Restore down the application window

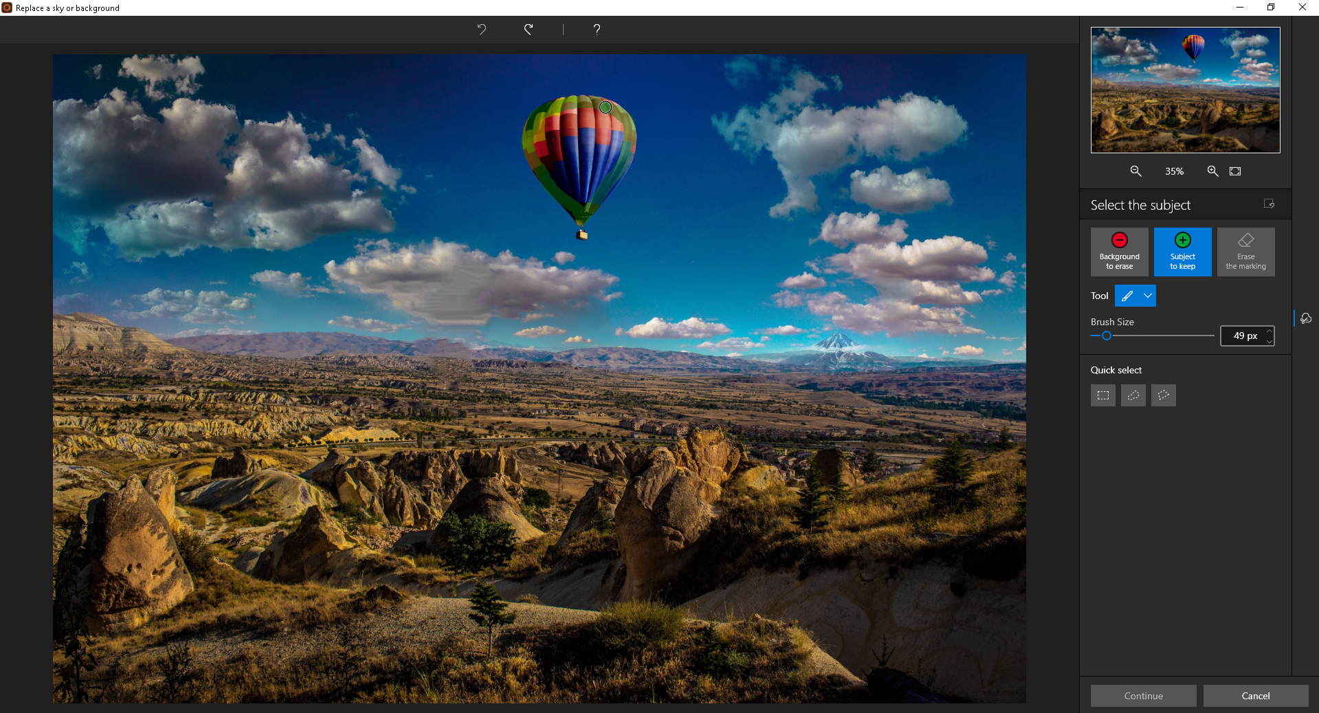[1271, 8]
